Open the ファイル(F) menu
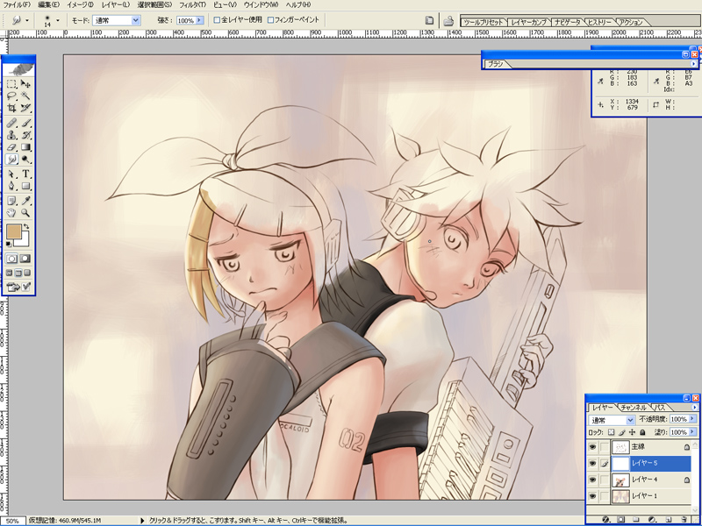The image size is (702, 526). [x=17, y=4]
